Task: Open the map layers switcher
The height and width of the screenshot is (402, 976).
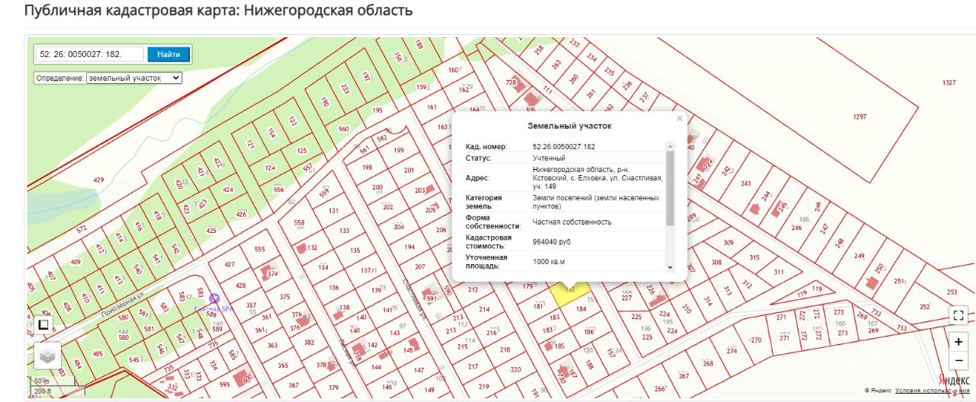Action: tap(47, 356)
